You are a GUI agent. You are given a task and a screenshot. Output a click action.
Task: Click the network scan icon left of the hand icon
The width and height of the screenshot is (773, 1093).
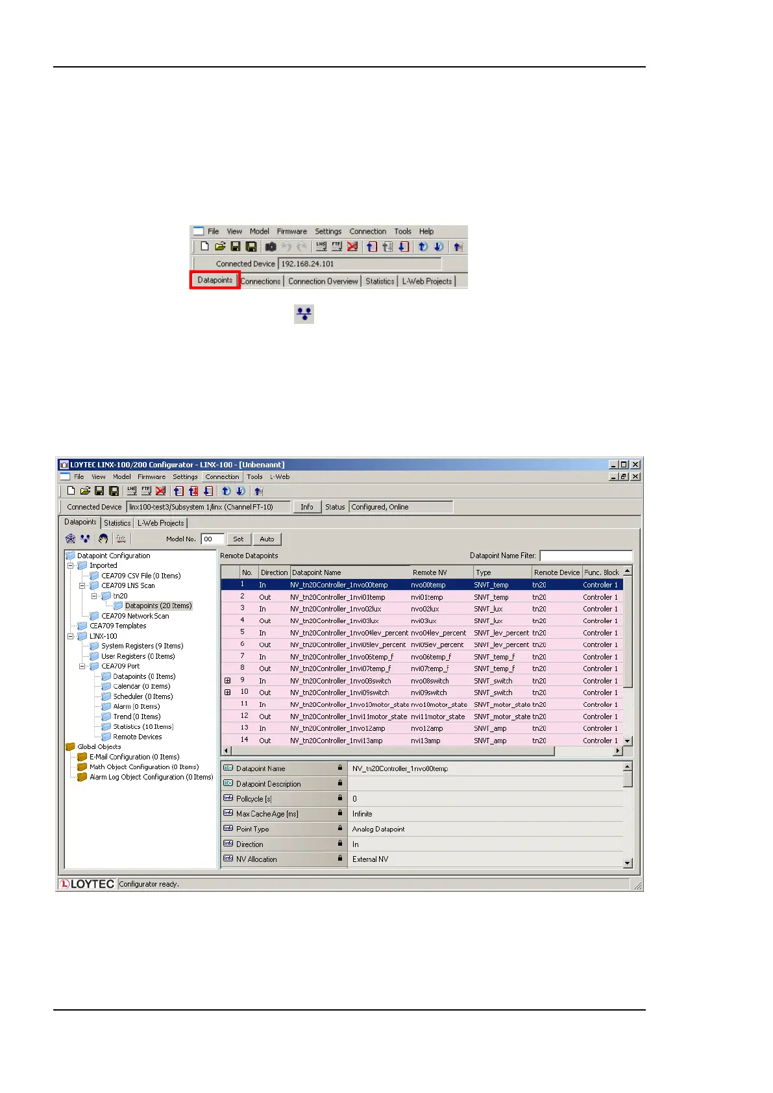[x=85, y=539]
